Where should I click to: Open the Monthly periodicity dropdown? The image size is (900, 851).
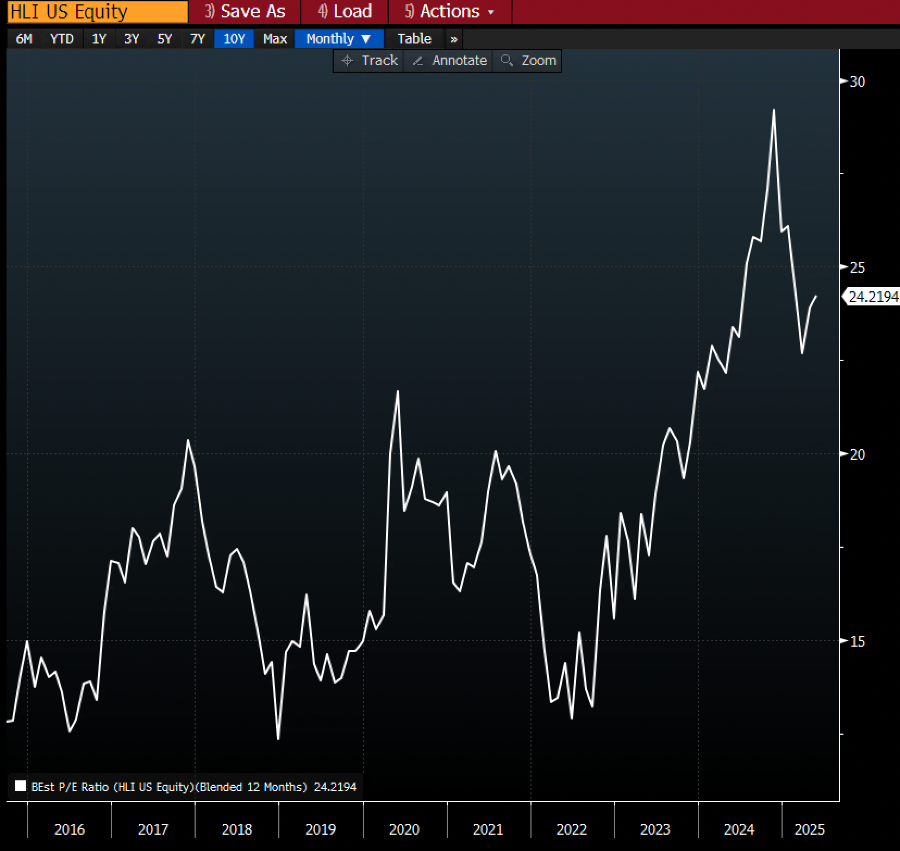tap(339, 39)
